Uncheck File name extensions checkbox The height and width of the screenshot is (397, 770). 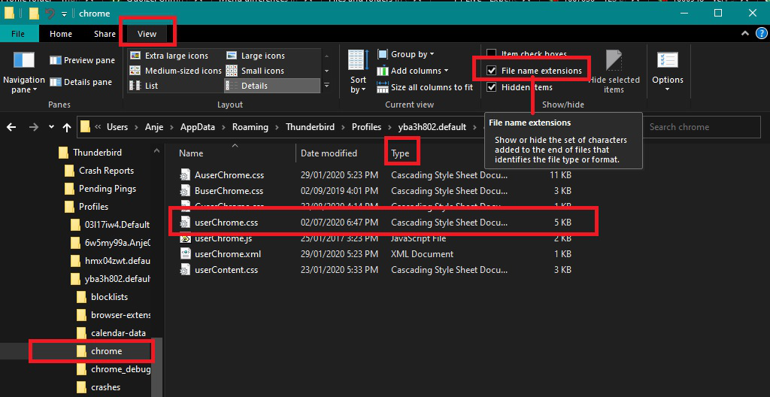(x=492, y=71)
